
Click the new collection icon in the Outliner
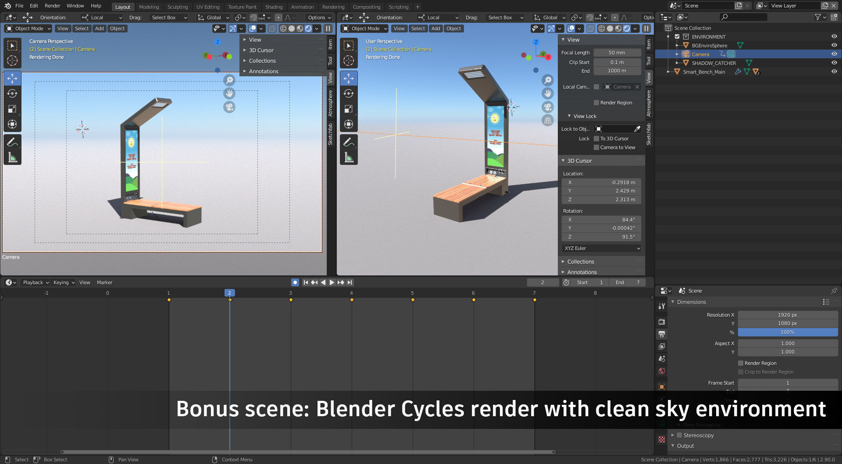(x=834, y=17)
